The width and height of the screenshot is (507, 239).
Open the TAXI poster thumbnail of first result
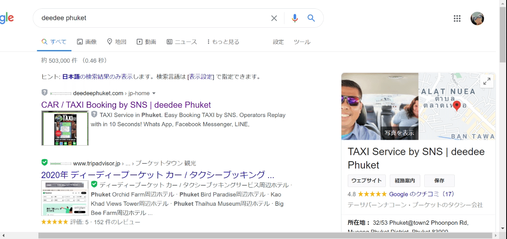click(65, 128)
